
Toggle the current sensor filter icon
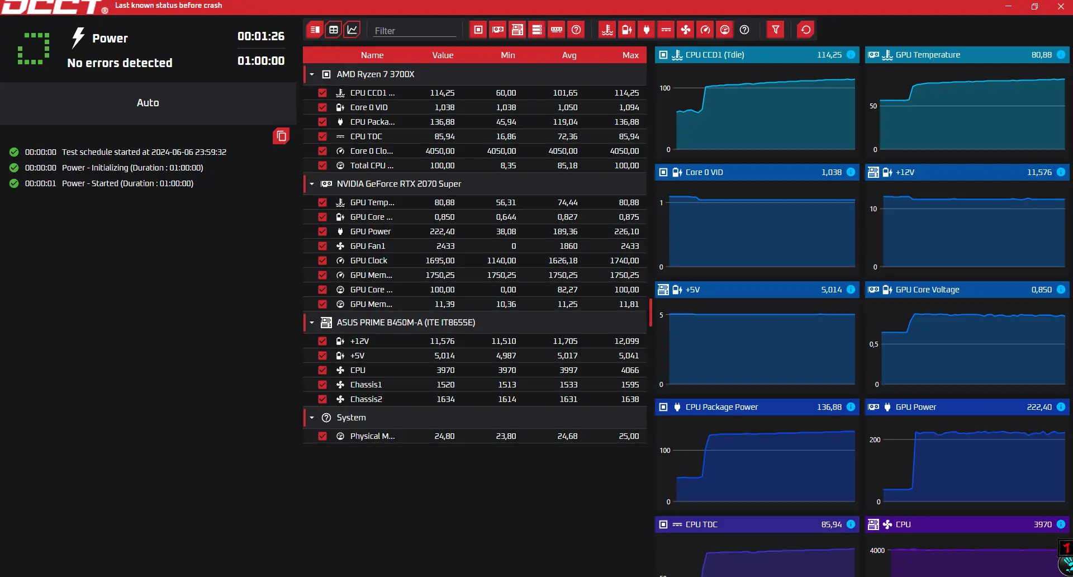[666, 30]
